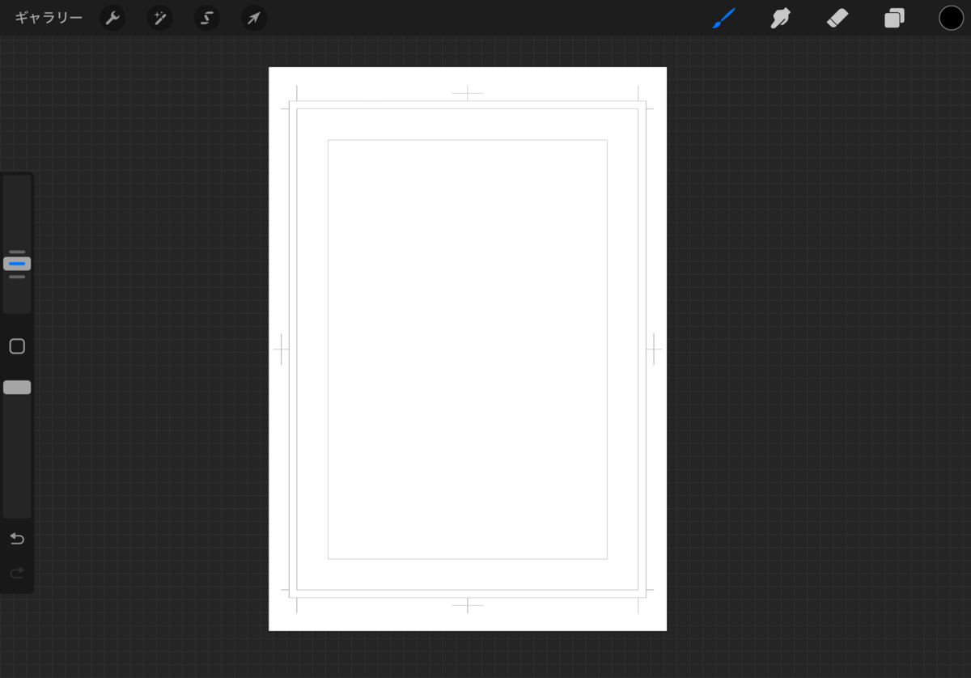The image size is (971, 678).
Task: Tap the square modify button in sidebar
Action: click(x=17, y=346)
